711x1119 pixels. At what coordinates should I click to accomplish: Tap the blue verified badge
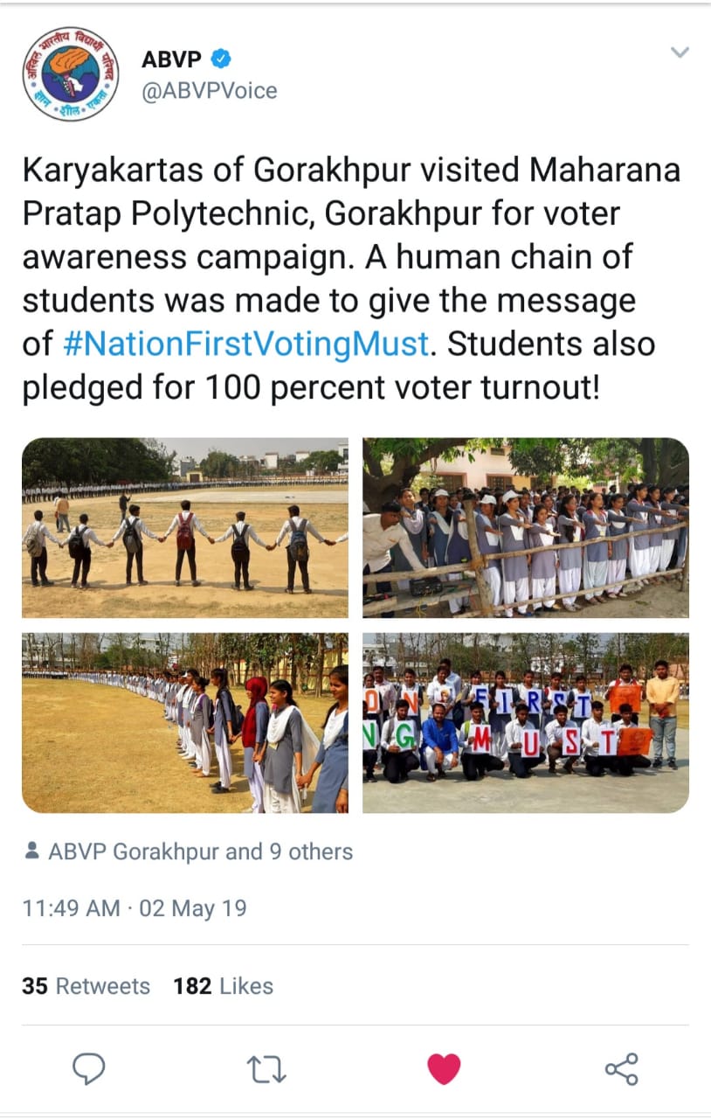click(222, 59)
